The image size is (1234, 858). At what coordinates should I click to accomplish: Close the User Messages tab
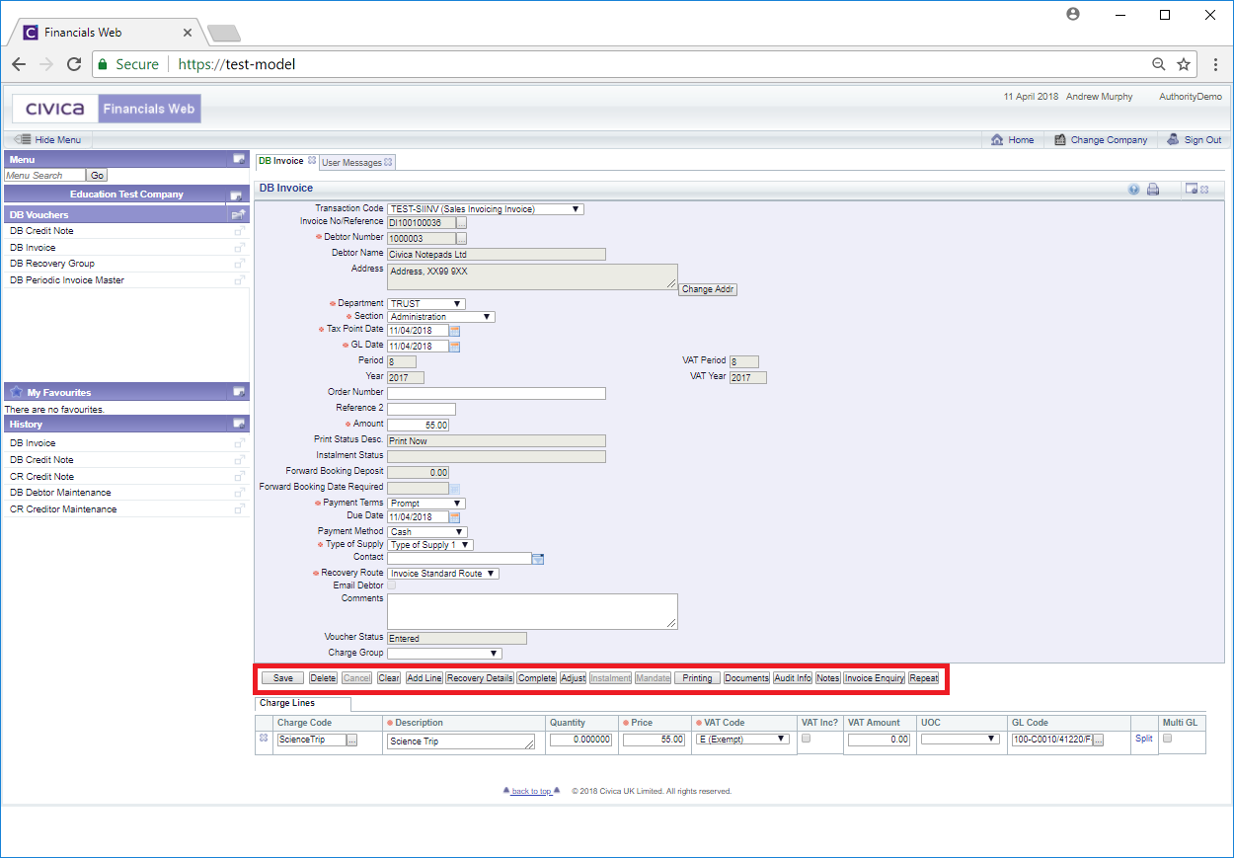[388, 162]
